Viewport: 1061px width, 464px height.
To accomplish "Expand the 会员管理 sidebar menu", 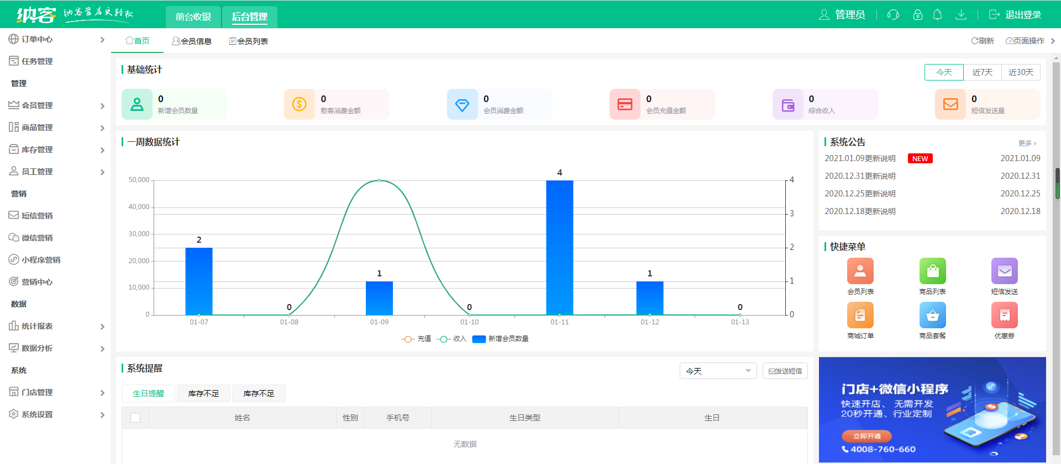I will coord(55,105).
